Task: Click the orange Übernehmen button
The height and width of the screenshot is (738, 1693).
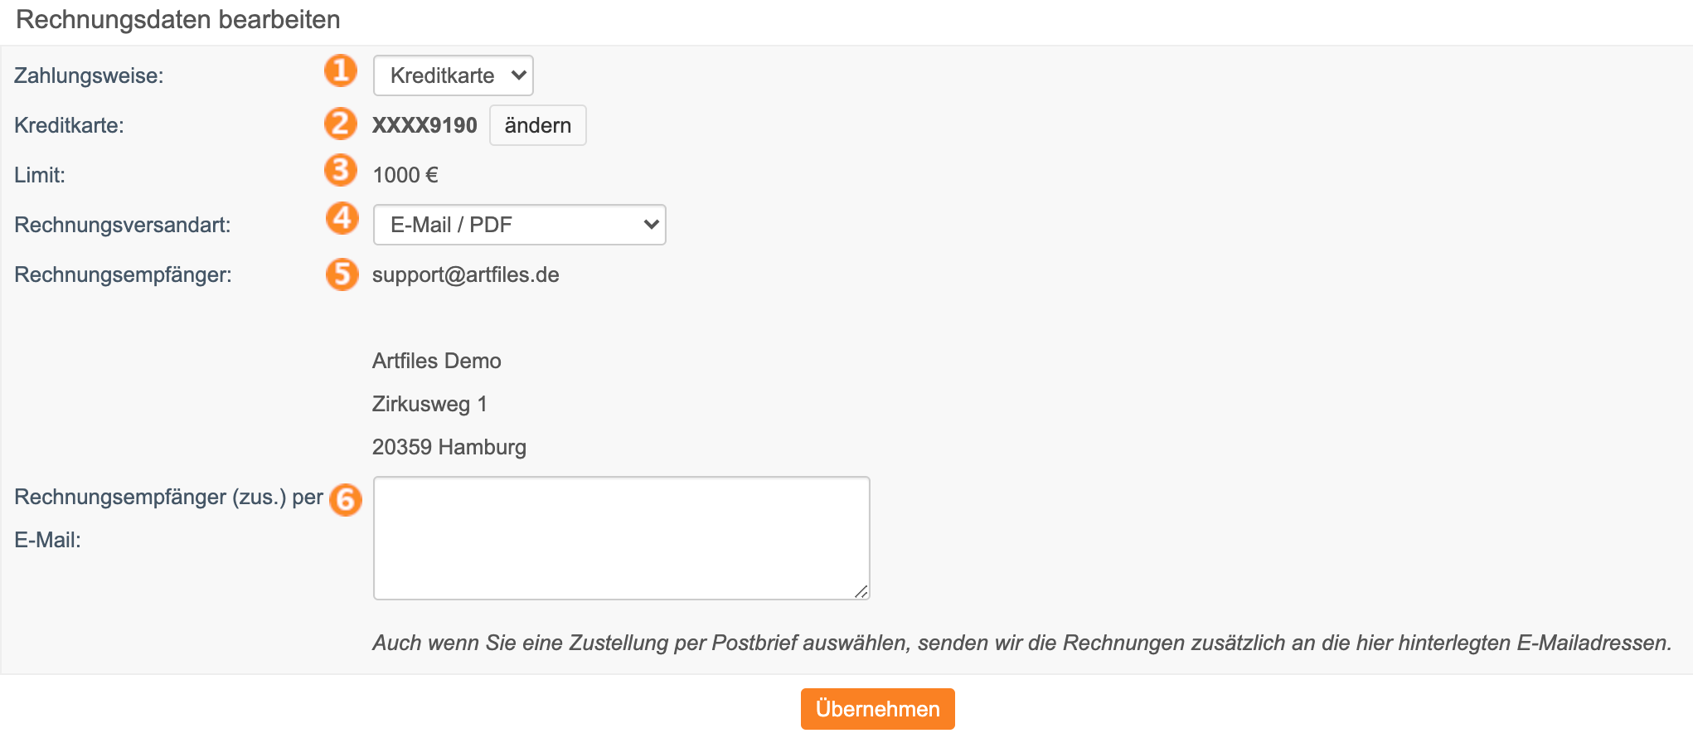Action: point(878,709)
